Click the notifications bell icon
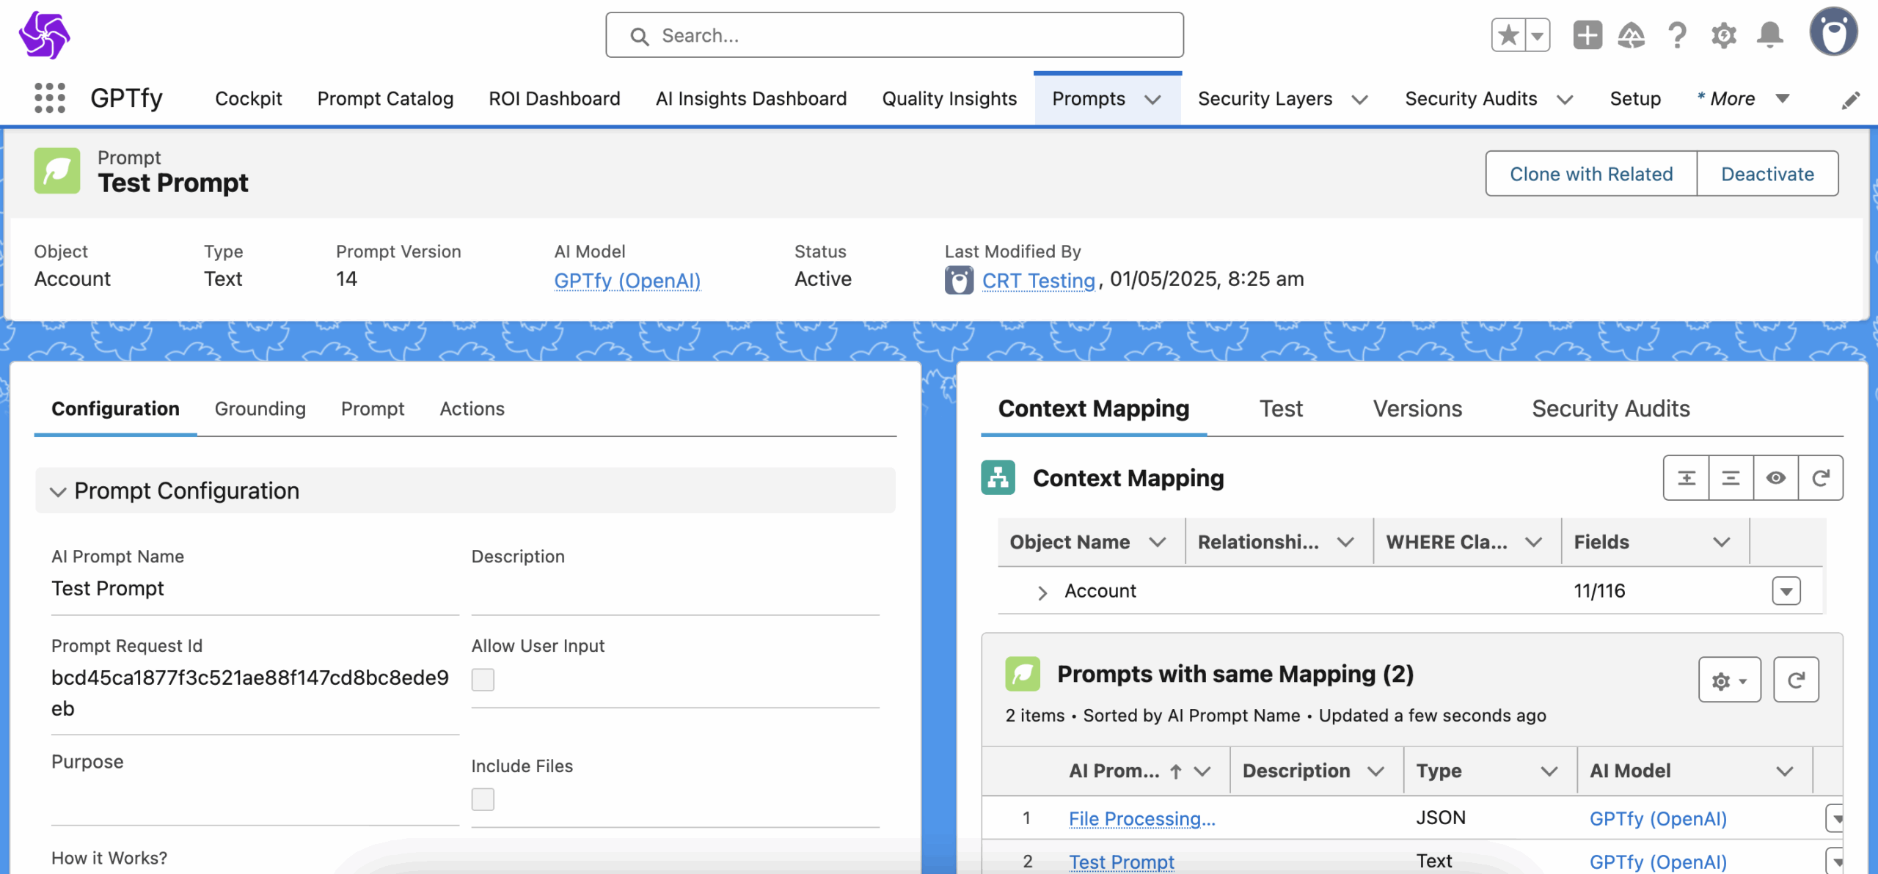This screenshot has width=1878, height=874. pyautogui.click(x=1769, y=35)
